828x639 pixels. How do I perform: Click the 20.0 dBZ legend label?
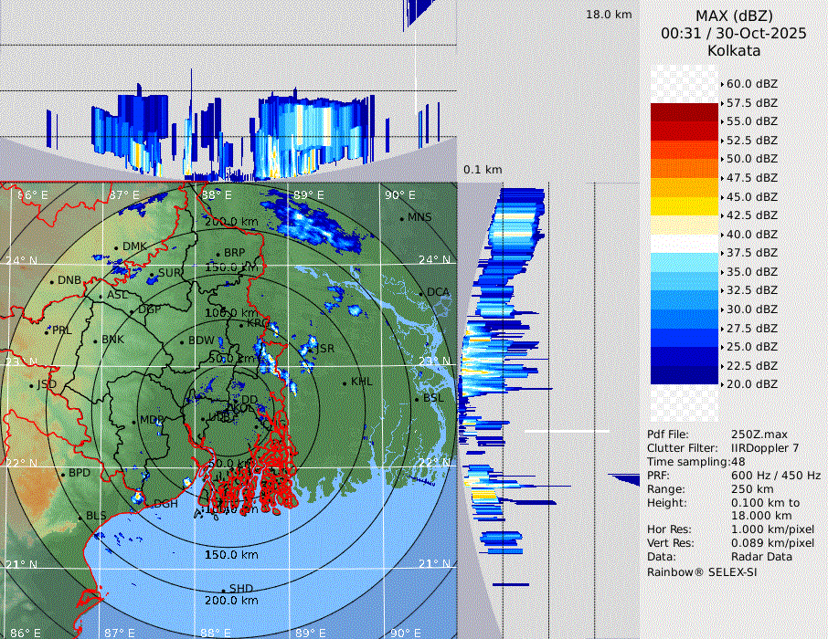coord(751,384)
